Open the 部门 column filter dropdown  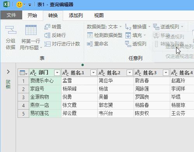pos(57,73)
